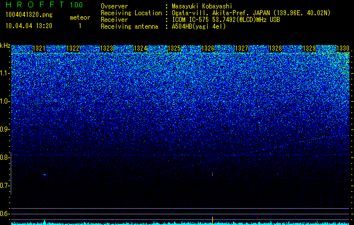Click the 1330 time marker label
This screenshot has height=225, width=354.
pyautogui.click(x=343, y=48)
